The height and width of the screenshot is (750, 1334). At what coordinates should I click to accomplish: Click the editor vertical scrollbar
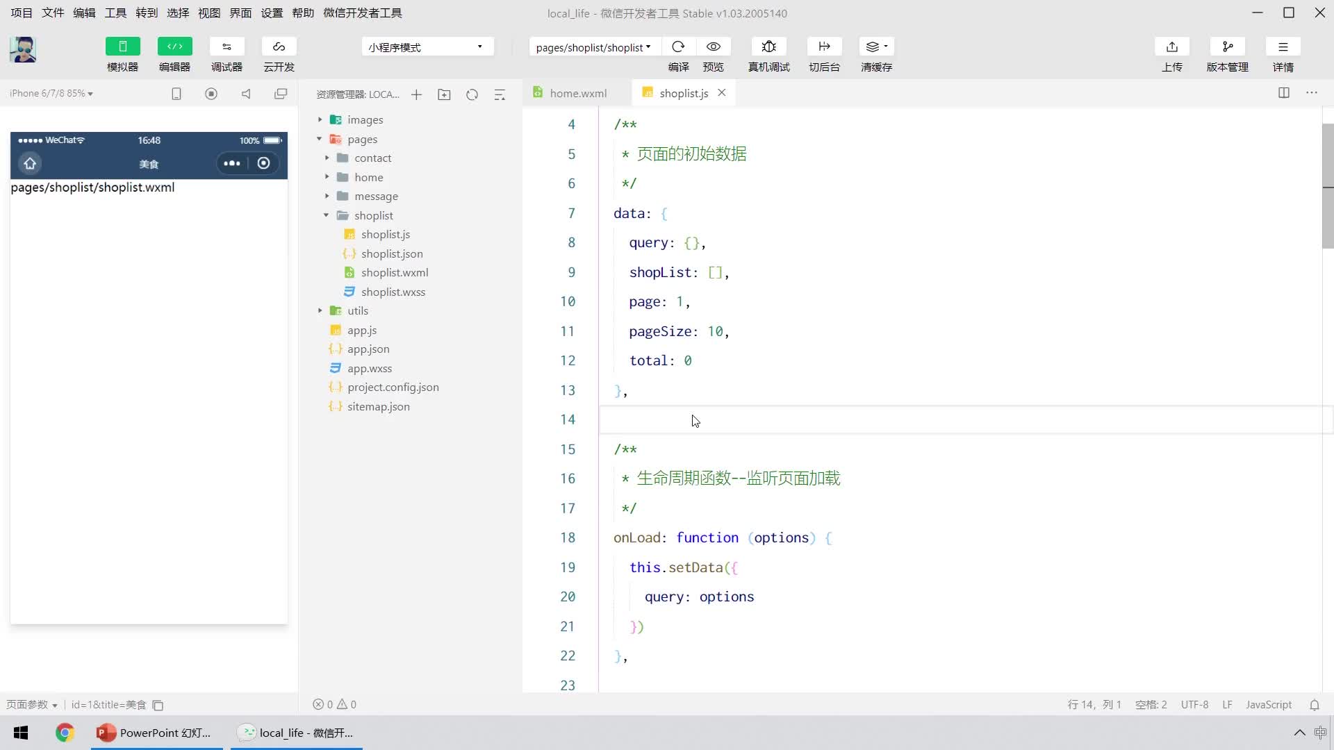[1328, 186]
